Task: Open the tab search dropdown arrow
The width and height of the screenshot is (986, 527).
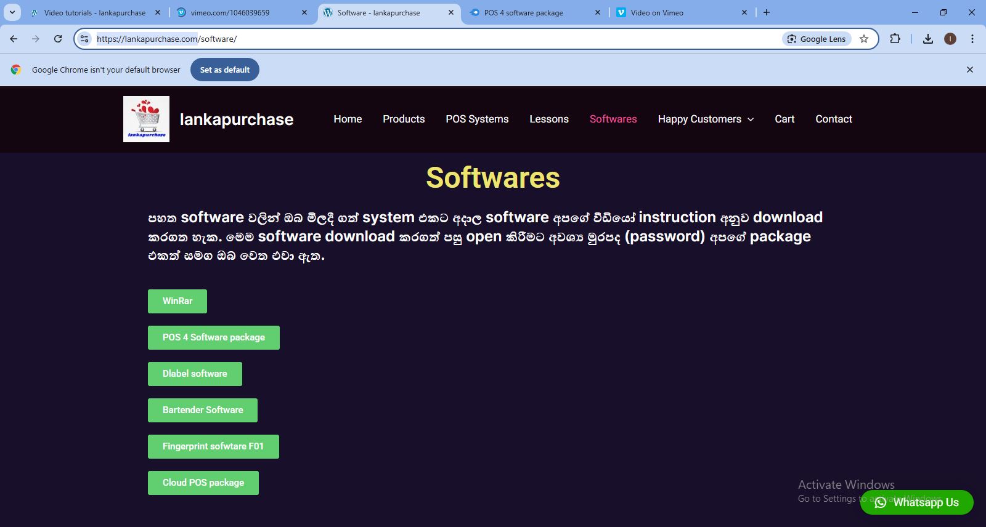Action: click(x=12, y=12)
